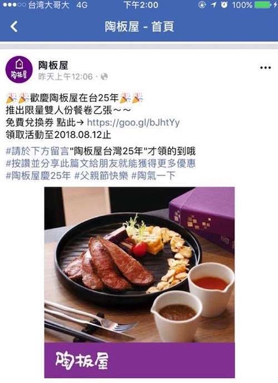Screen dimensions: 278x383
Task: Select the #按讚並分享此篇文 hashtag line
Action: [101, 163]
